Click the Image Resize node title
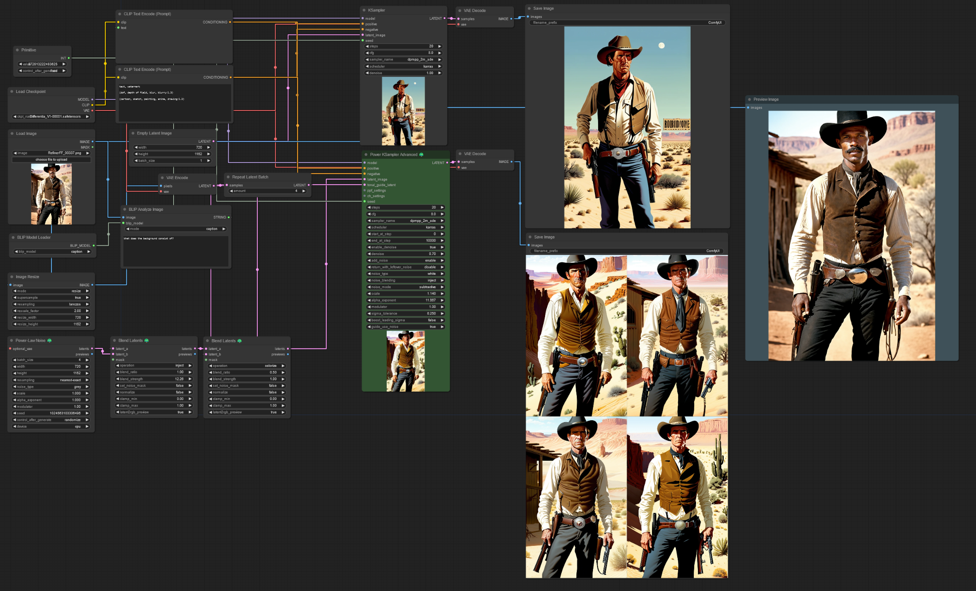The image size is (976, 591). [x=27, y=277]
